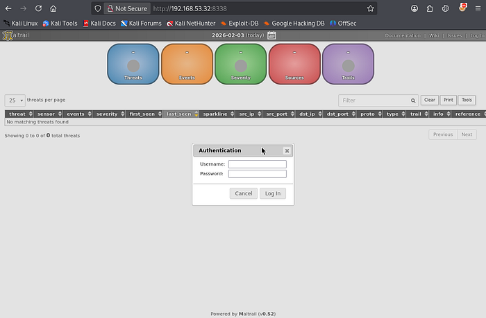Click the Previous pagination button
Viewport: 486px width, 318px height.
click(443, 134)
